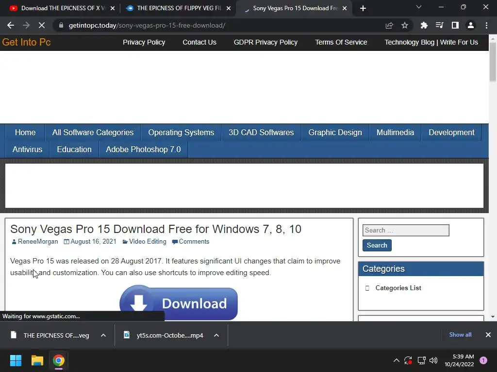The image size is (497, 372).
Task: Click the Categories List entry
Action: [398, 288]
